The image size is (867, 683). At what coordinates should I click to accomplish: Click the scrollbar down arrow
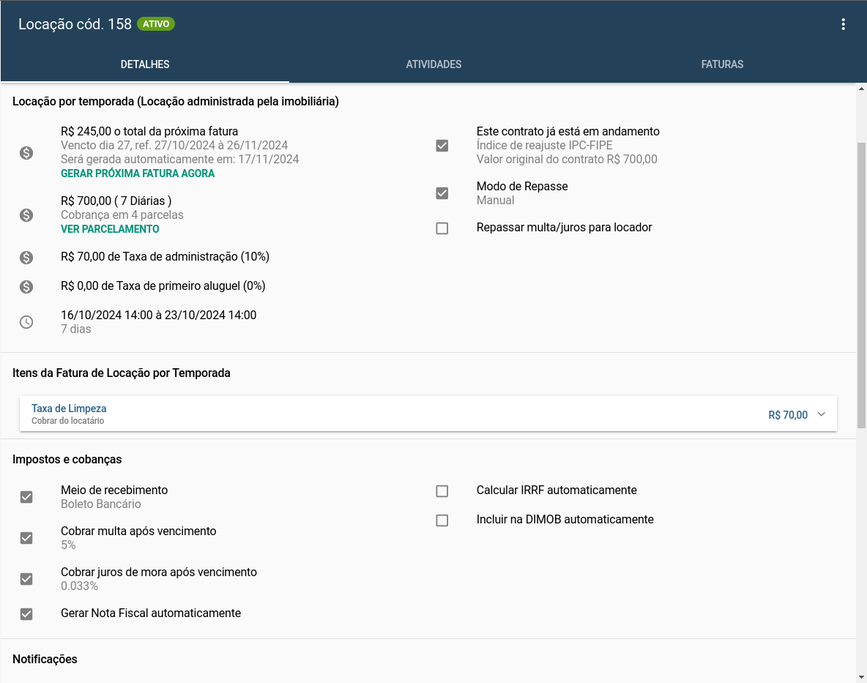click(x=861, y=677)
